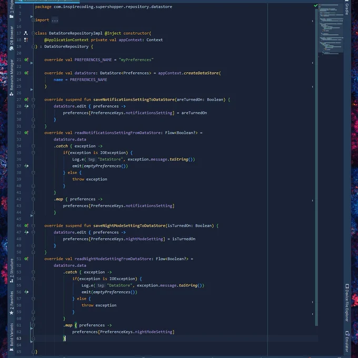
Task: Collapse the if exception fold on line 35
Action: [x=33, y=153]
